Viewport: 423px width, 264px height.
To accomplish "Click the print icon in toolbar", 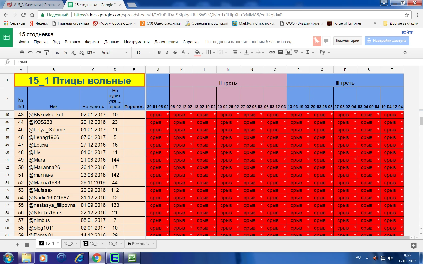I will (22, 52).
